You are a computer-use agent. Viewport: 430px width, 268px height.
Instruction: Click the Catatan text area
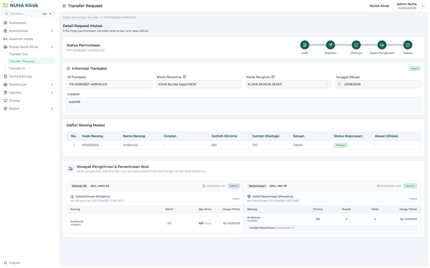[x=244, y=104]
